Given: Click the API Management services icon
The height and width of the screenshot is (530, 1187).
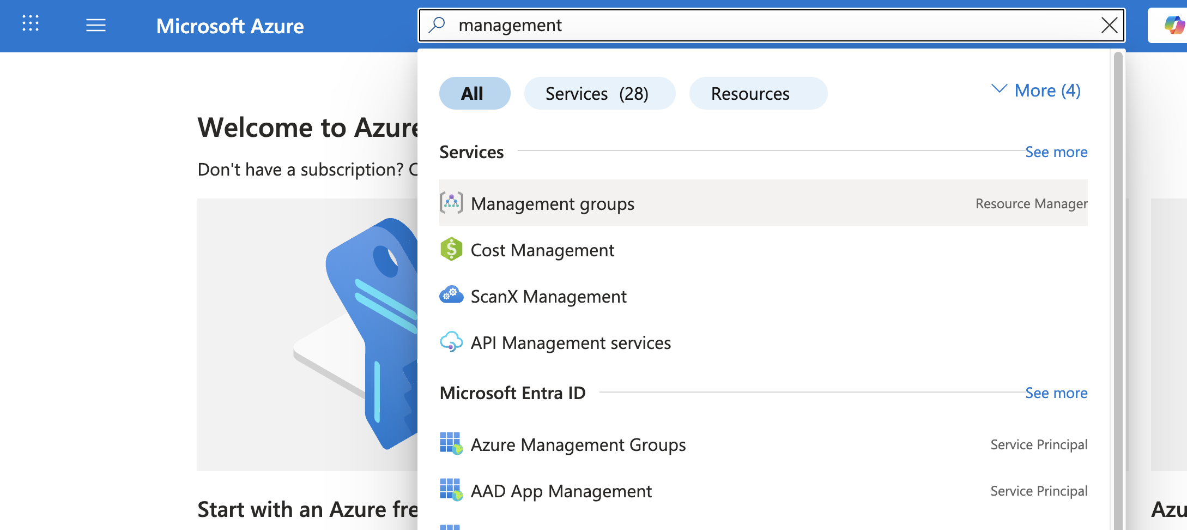Looking at the screenshot, I should coord(451,342).
